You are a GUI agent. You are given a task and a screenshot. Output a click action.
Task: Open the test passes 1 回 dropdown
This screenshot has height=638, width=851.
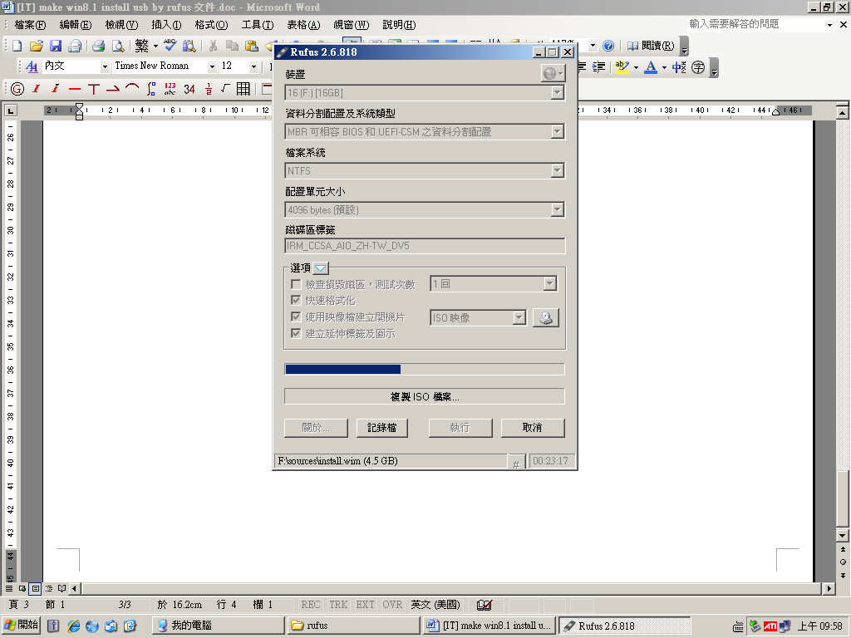550,284
